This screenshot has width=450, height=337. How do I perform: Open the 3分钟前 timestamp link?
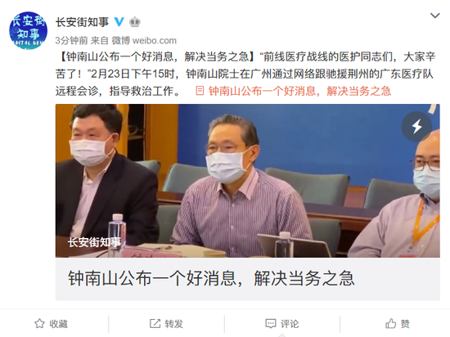click(x=71, y=40)
